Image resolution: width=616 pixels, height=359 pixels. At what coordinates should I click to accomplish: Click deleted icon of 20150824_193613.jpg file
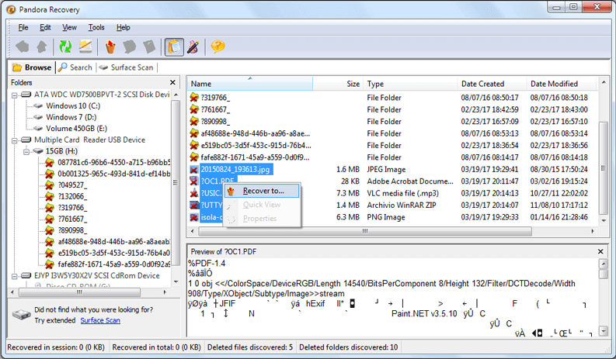pos(193,170)
